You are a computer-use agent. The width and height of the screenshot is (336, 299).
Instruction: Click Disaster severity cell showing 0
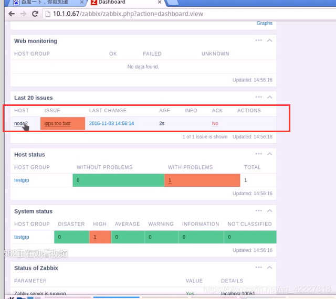pos(71,237)
